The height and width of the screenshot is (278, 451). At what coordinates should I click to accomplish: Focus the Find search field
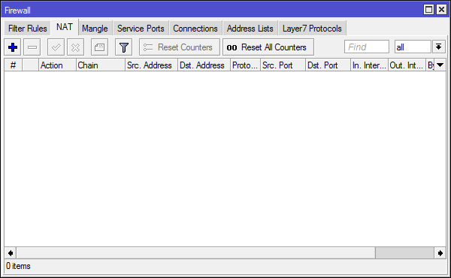(x=367, y=47)
